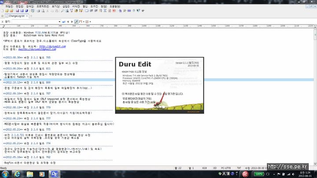This screenshot has height=178, width=317.
Task: Open the 도구(T) menu
Action: (x=94, y=7)
